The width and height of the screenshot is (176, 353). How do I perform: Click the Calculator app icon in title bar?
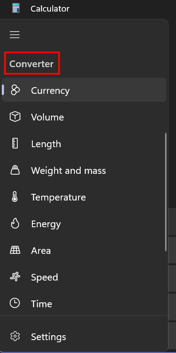16,8
